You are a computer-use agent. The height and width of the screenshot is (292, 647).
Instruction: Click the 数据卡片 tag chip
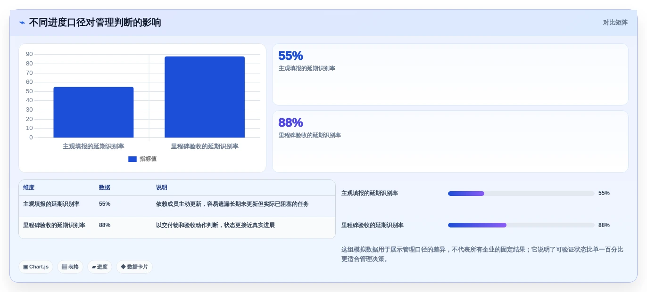pos(134,267)
